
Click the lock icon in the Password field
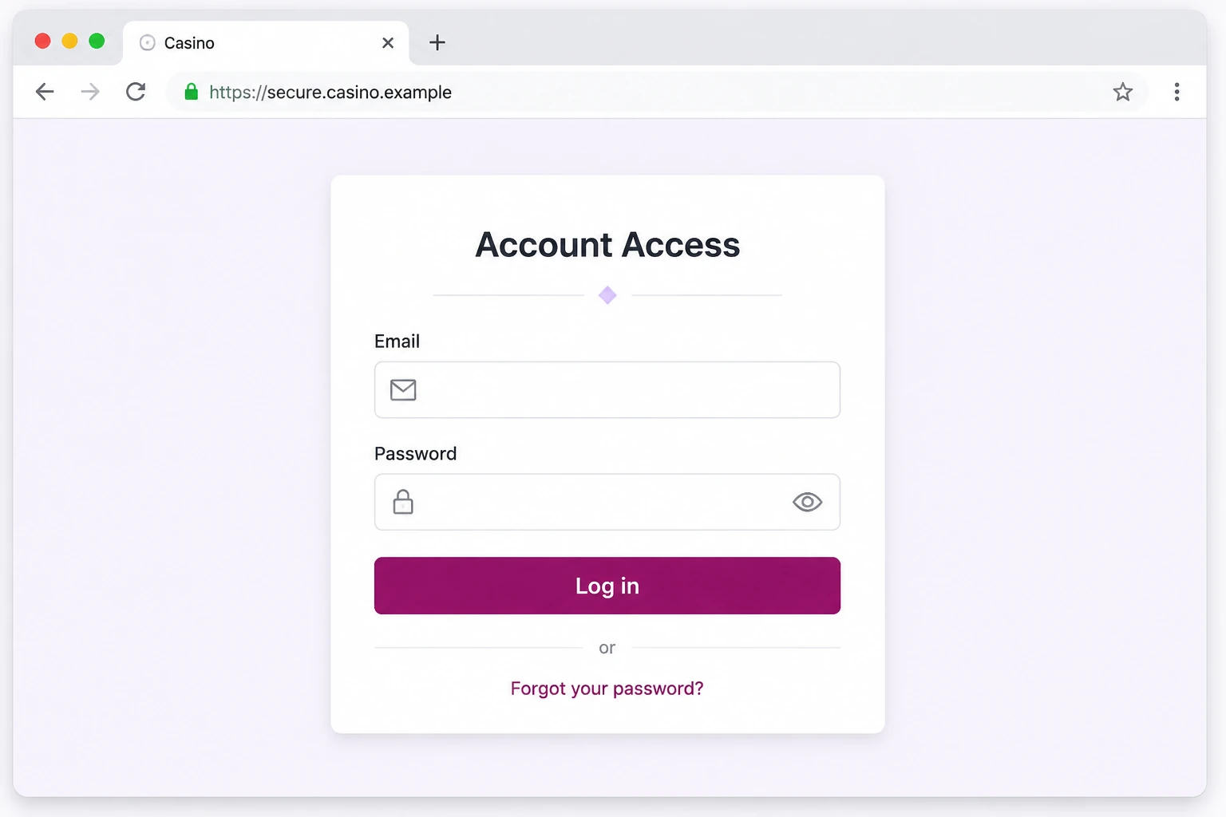(403, 502)
